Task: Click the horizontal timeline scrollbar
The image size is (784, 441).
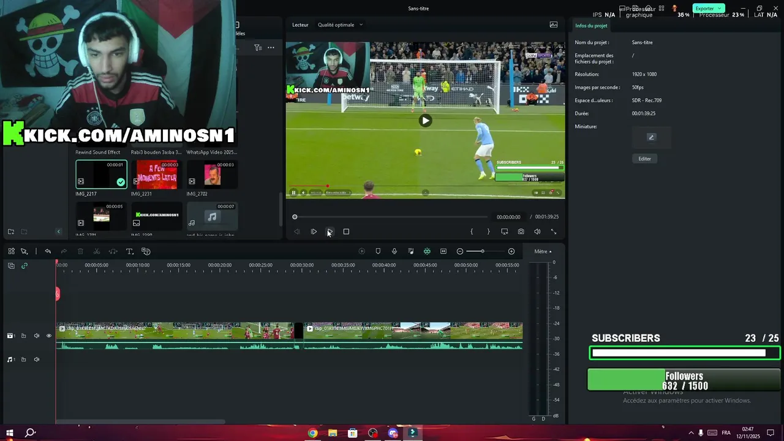Action: coord(140,421)
